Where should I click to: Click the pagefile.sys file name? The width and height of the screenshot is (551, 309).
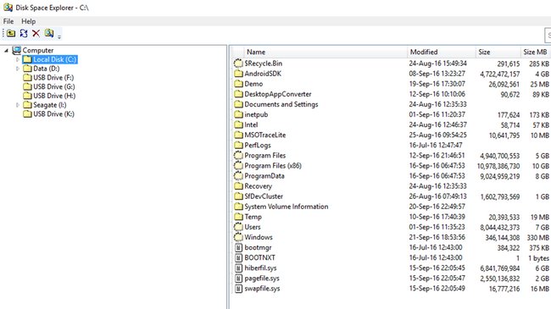click(262, 278)
